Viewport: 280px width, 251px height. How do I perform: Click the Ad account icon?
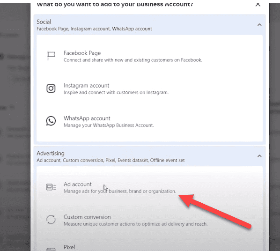click(51, 187)
